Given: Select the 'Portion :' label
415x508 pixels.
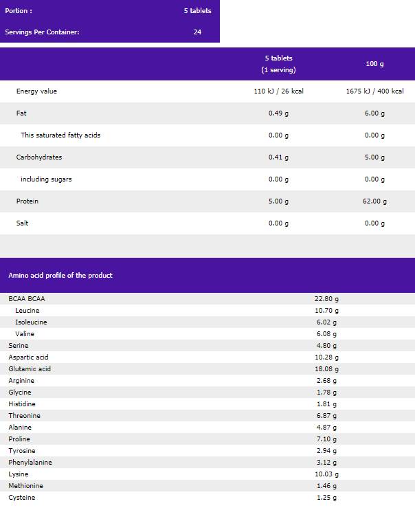Looking at the screenshot, I should click(x=19, y=11).
